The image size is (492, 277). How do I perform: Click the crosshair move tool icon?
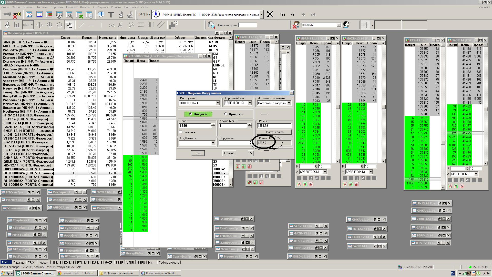coord(39,25)
